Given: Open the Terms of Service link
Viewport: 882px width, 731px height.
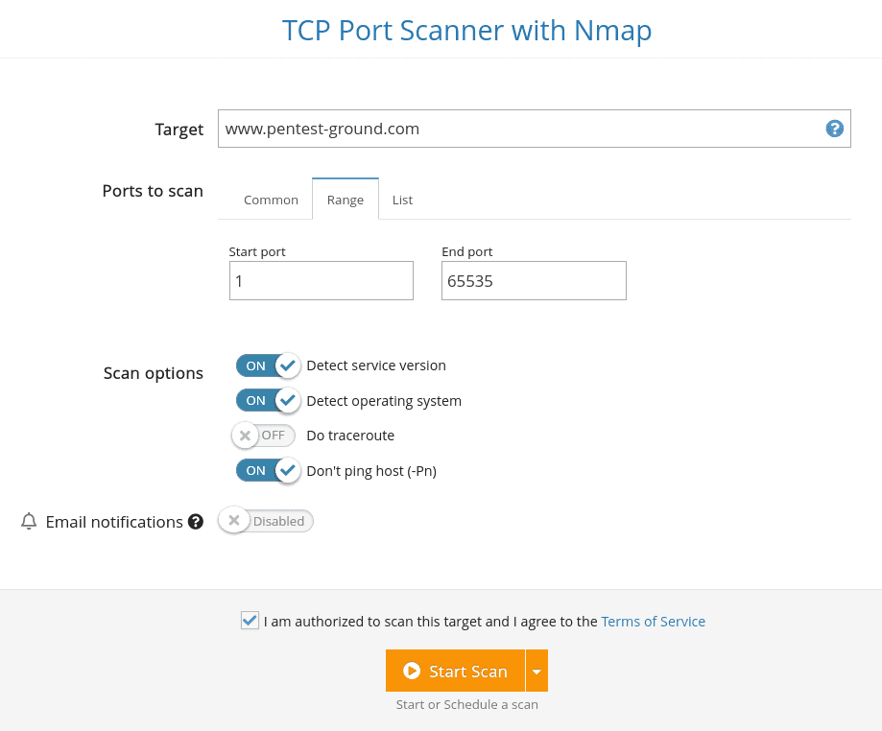Looking at the screenshot, I should point(653,621).
